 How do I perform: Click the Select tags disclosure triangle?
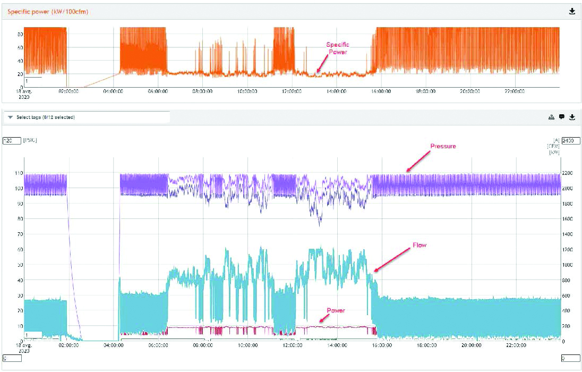pos(10,117)
